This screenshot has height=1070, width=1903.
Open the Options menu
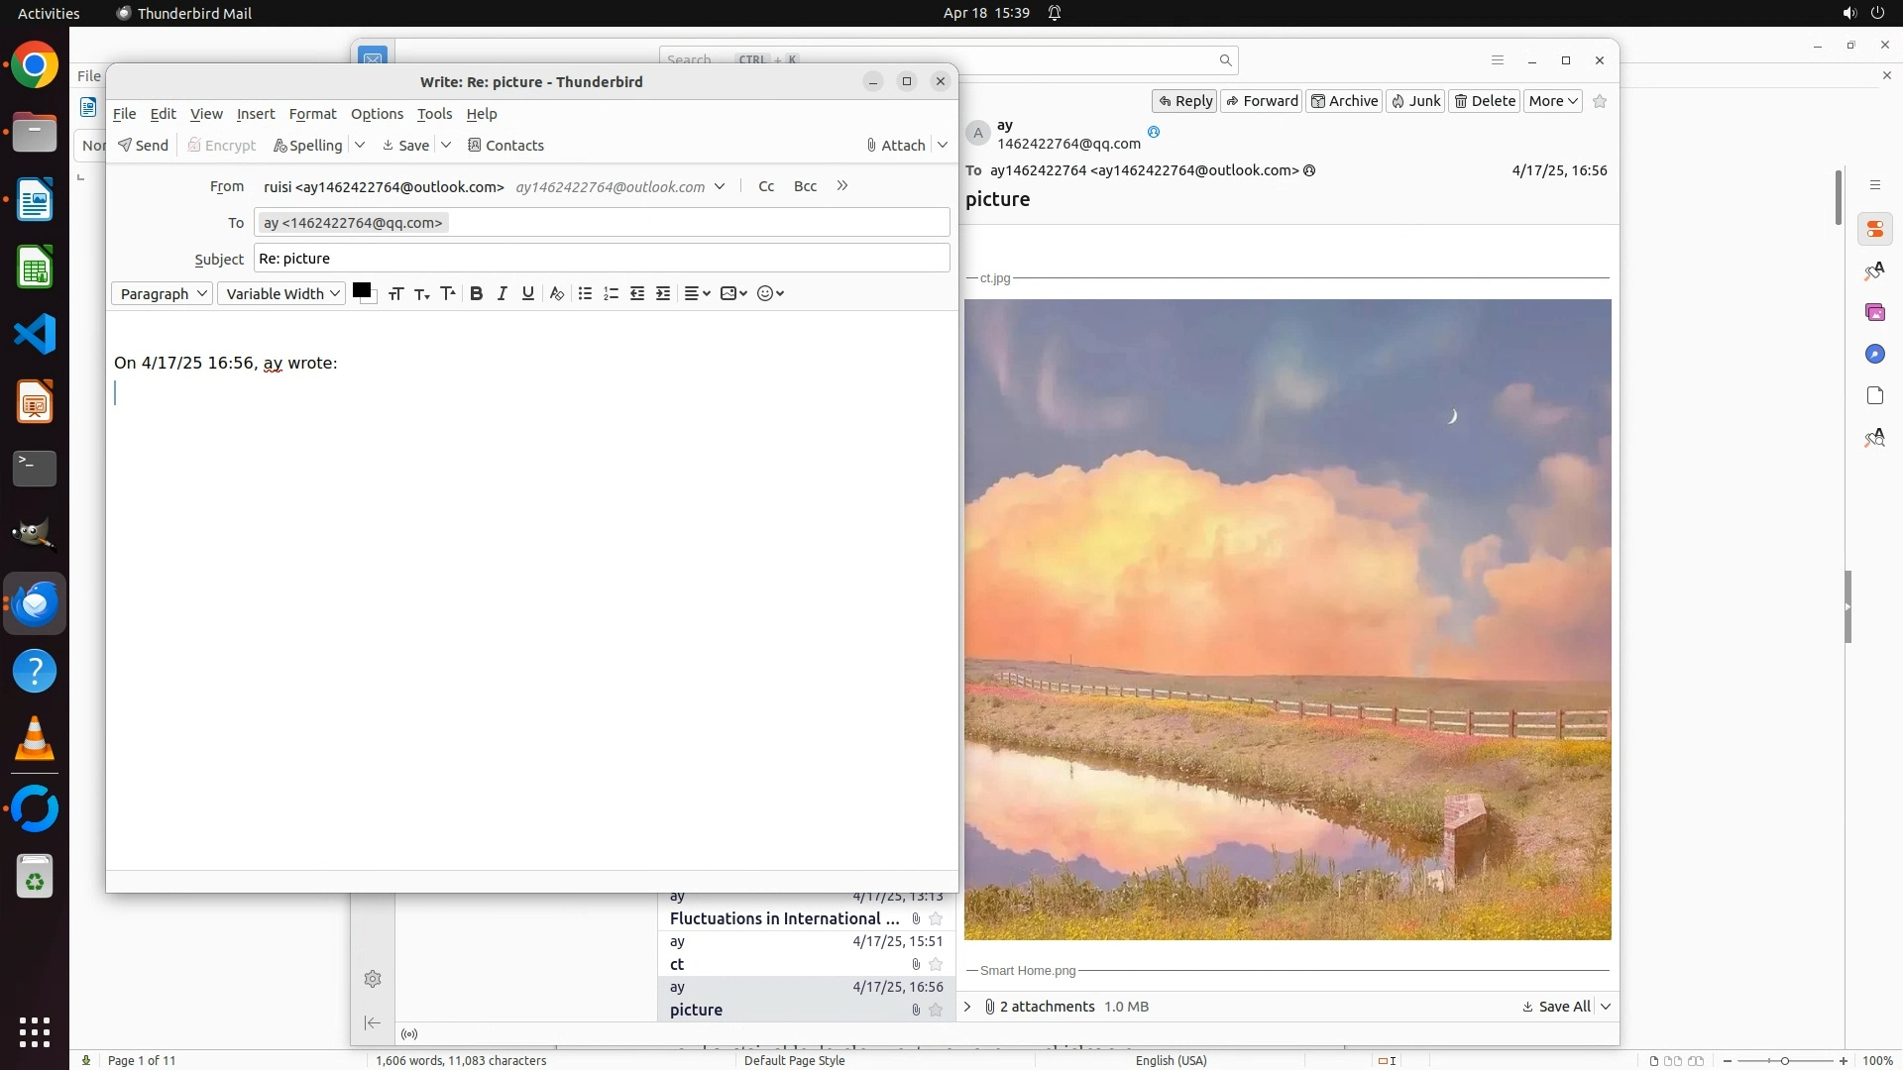(377, 114)
